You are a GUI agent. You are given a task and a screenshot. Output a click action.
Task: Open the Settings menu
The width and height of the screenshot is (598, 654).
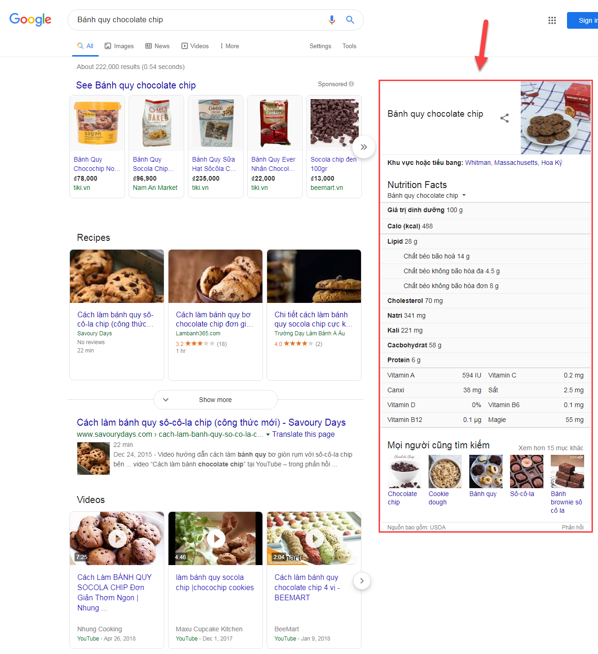[x=320, y=46]
